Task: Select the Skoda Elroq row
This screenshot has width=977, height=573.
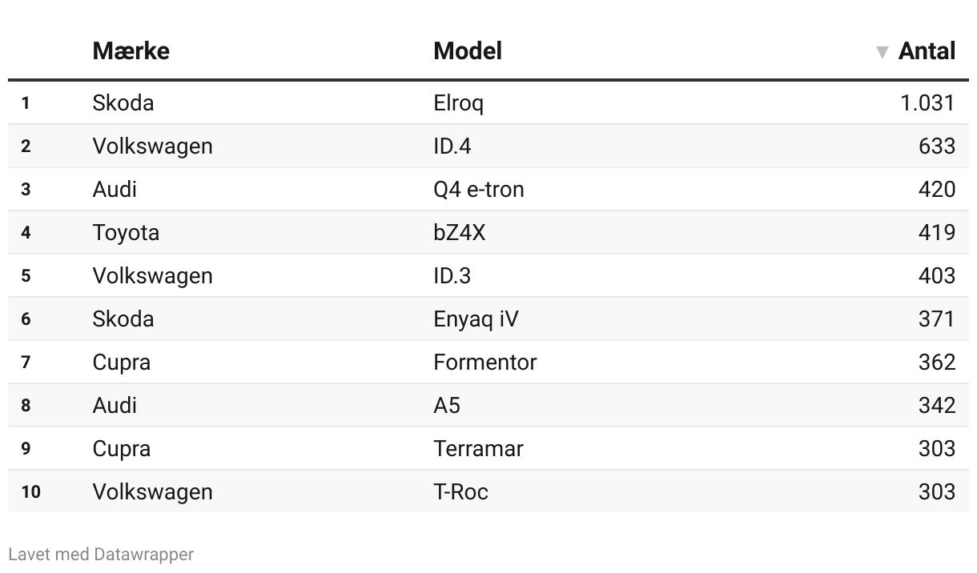Action: (488, 102)
